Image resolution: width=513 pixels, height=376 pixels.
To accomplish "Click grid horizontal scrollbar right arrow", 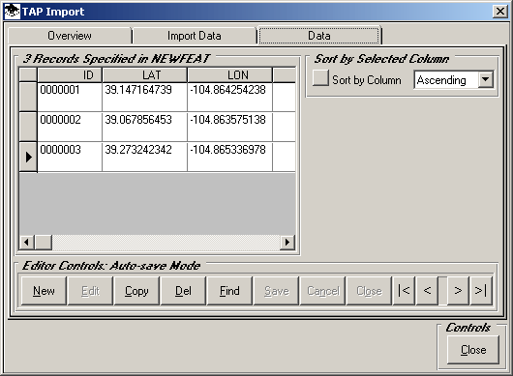I will 287,242.
